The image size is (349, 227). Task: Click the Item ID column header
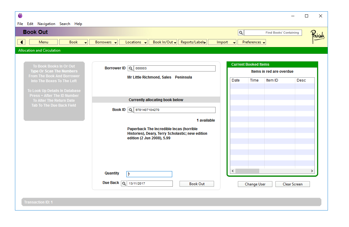click(x=280, y=80)
